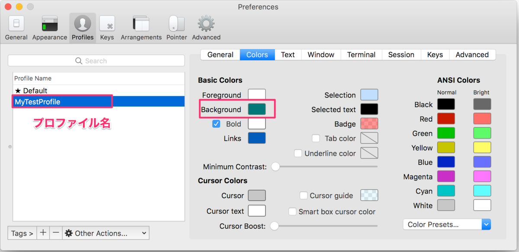
Task: Click the teal Background color swatch
Action: (x=256, y=109)
